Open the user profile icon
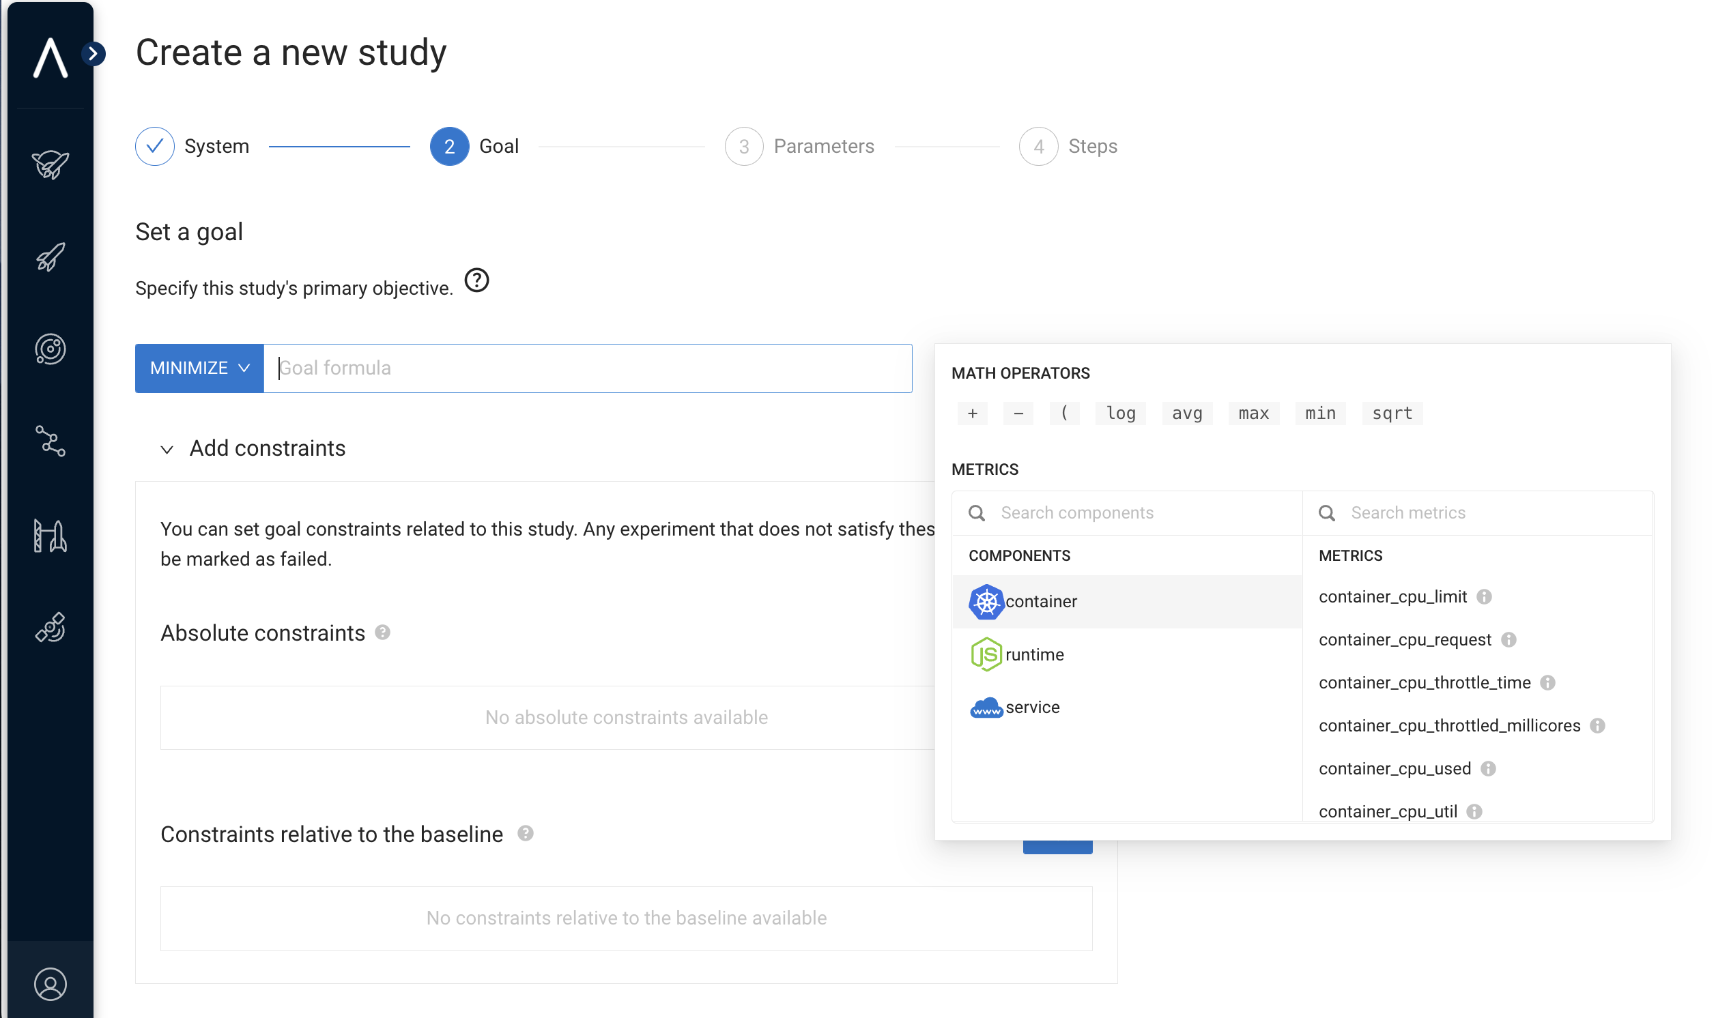Image resolution: width=1716 pixels, height=1018 pixels. (x=50, y=985)
